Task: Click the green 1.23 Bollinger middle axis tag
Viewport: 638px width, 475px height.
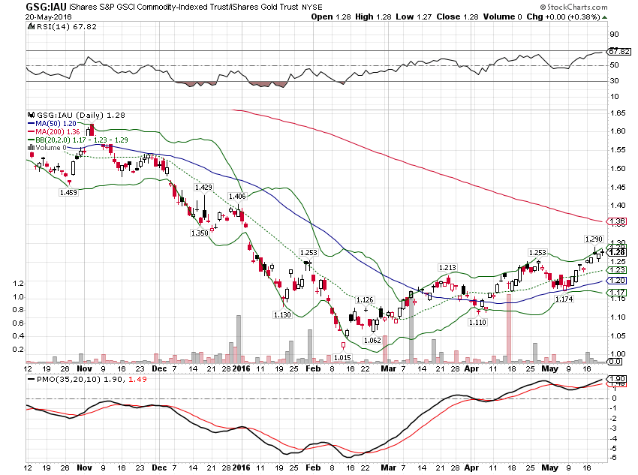Action: tap(617, 270)
